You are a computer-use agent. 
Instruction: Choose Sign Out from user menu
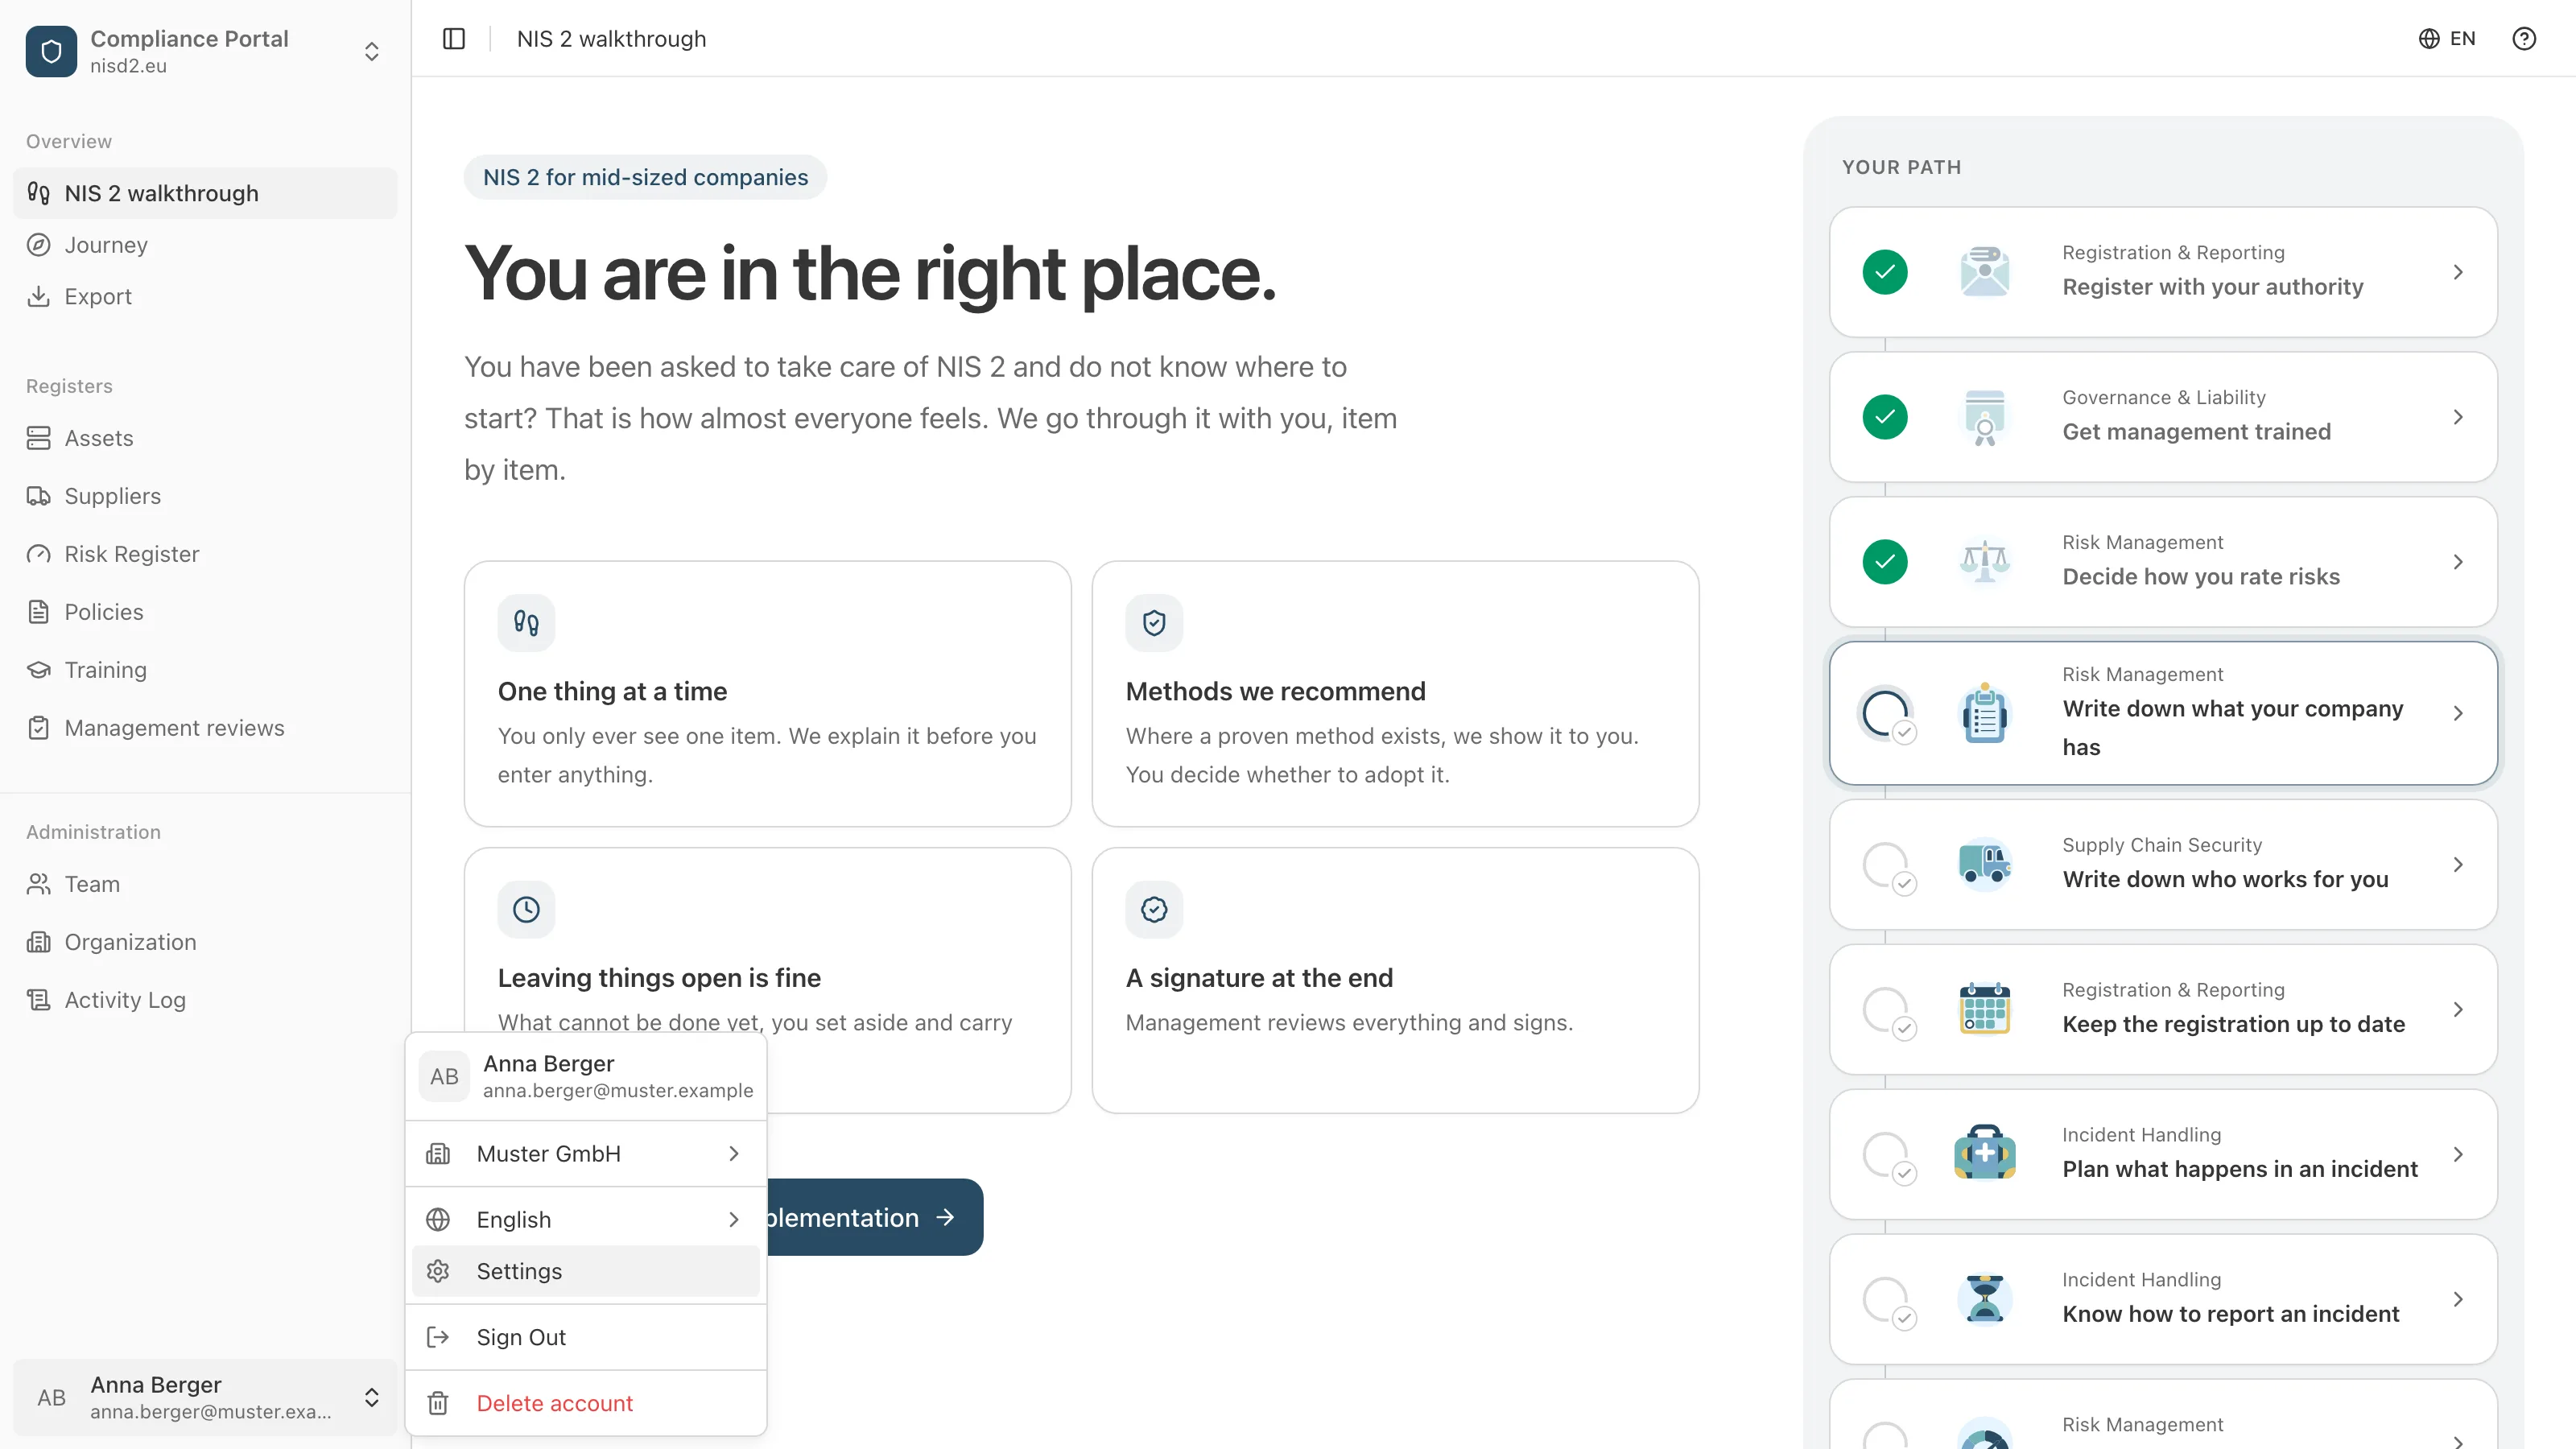(586, 1337)
